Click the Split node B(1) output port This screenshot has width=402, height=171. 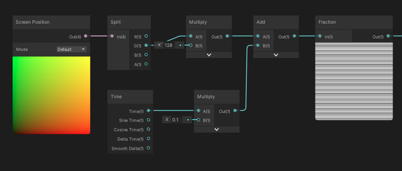146,54
